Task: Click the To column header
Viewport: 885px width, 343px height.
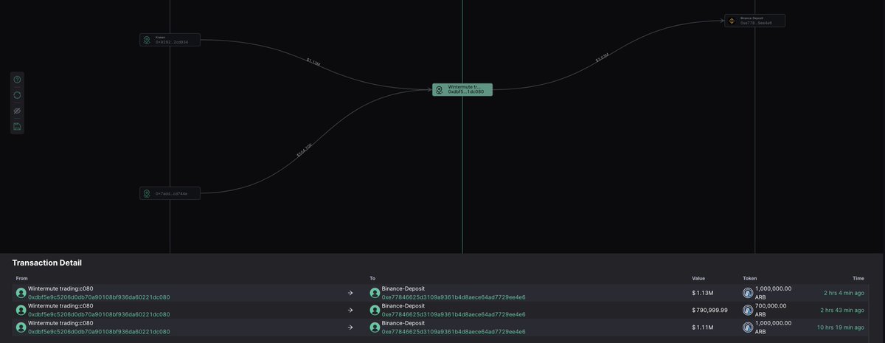Action: 372,278
